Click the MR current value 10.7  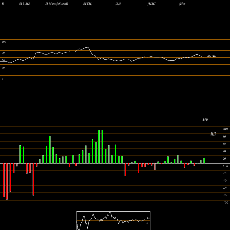(x=213, y=134)
